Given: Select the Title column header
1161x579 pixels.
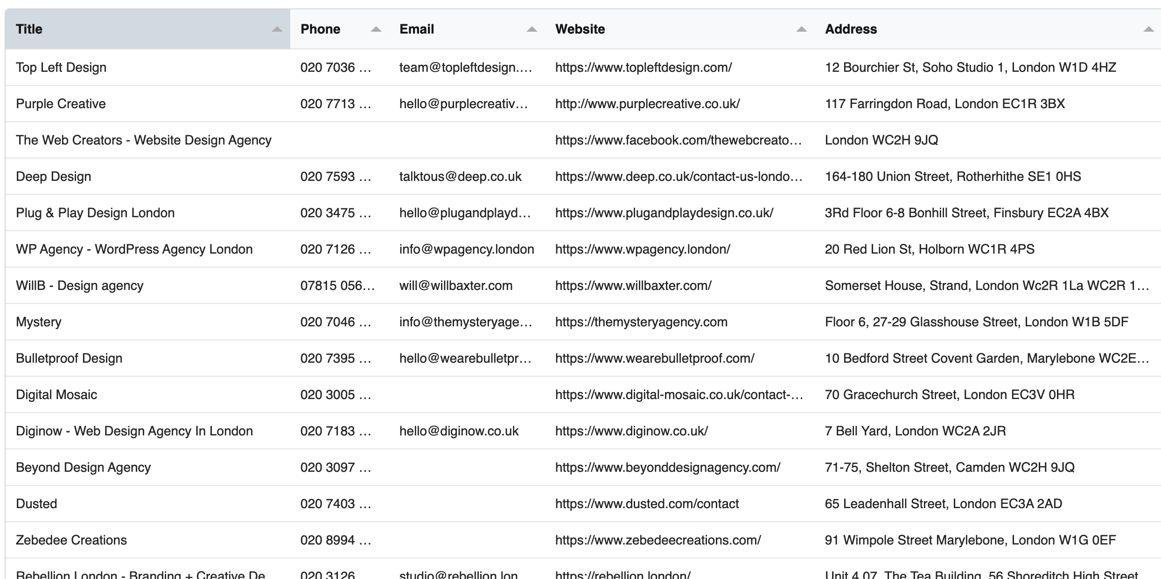Looking at the screenshot, I should [x=147, y=29].
